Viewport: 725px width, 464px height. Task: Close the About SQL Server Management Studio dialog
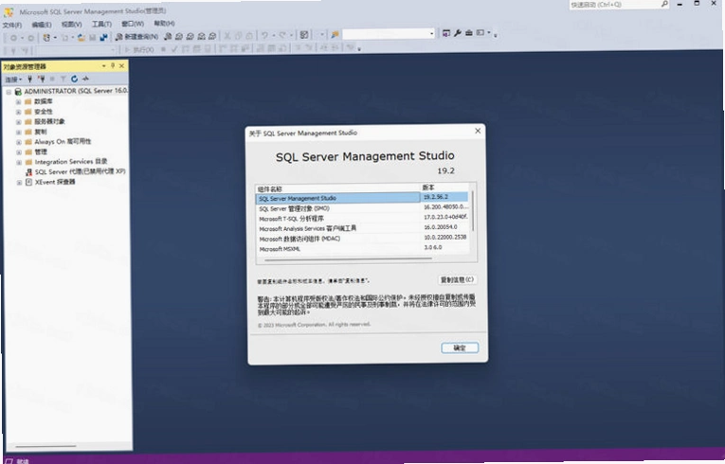[478, 131]
